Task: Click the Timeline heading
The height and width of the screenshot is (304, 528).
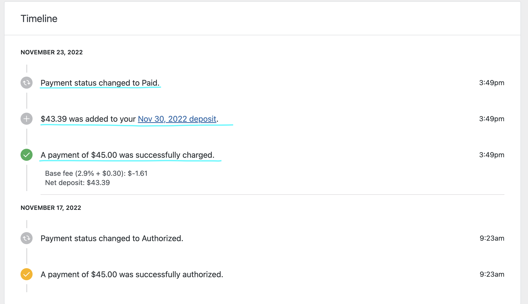Action: [x=39, y=19]
